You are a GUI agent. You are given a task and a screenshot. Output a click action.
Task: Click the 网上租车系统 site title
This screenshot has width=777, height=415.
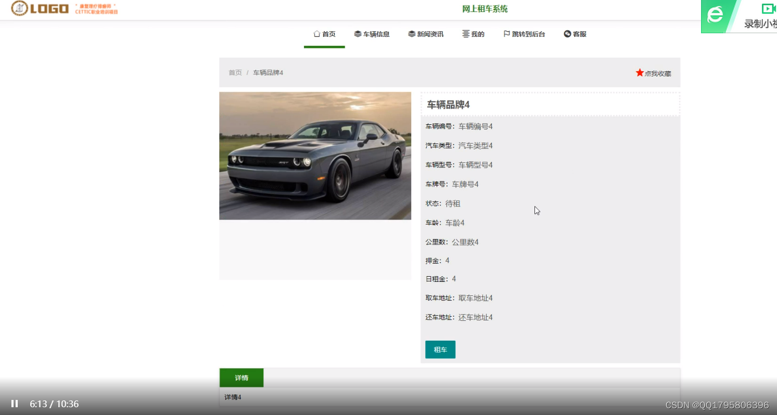point(485,9)
